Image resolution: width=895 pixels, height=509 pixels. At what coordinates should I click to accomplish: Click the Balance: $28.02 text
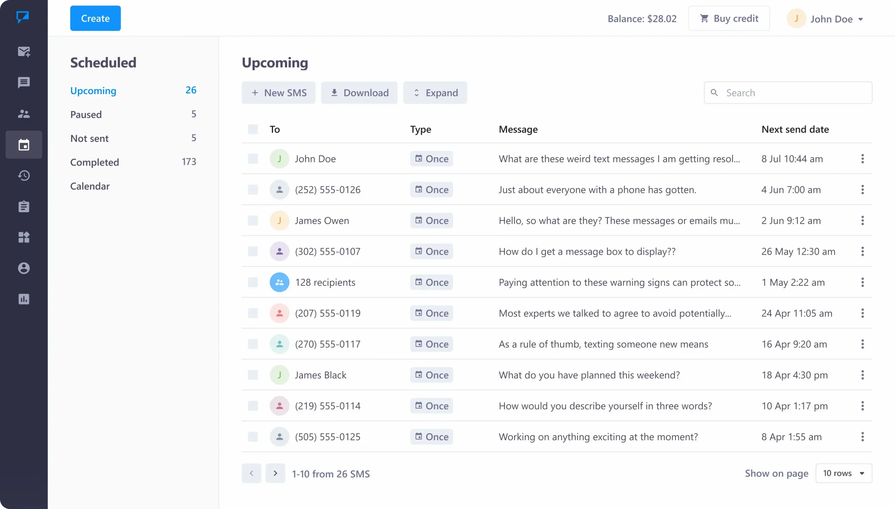click(642, 19)
